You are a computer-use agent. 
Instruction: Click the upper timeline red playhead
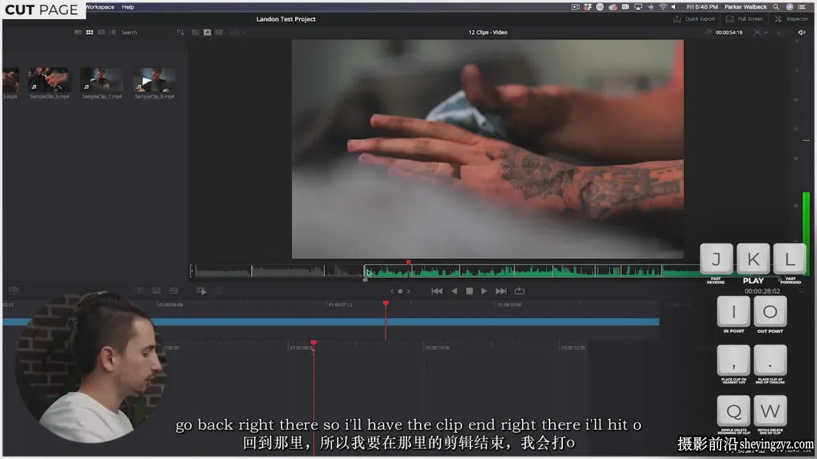coord(386,304)
